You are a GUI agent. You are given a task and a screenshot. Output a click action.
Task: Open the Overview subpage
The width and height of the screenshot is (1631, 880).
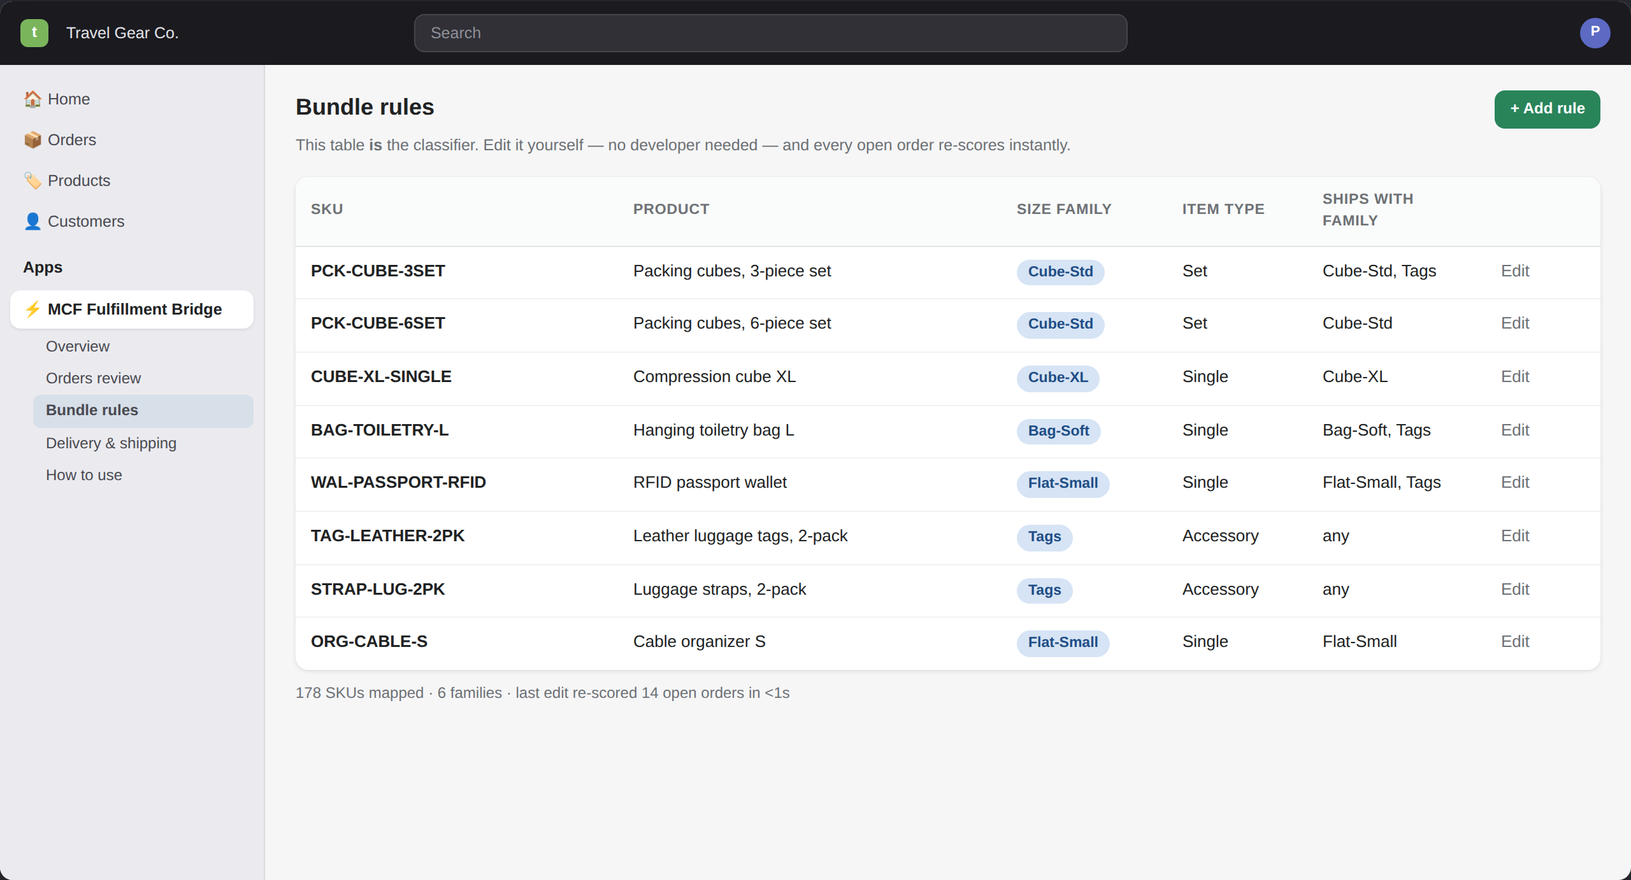tap(143, 346)
